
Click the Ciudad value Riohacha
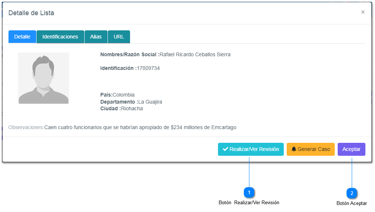pyautogui.click(x=132, y=108)
